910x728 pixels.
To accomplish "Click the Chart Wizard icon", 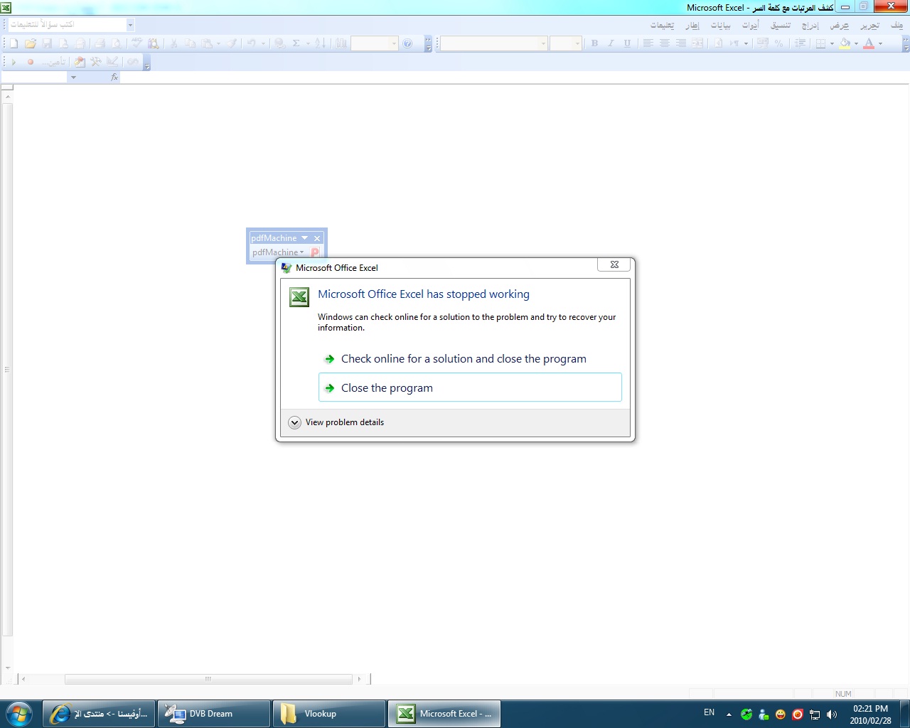I will tap(341, 43).
